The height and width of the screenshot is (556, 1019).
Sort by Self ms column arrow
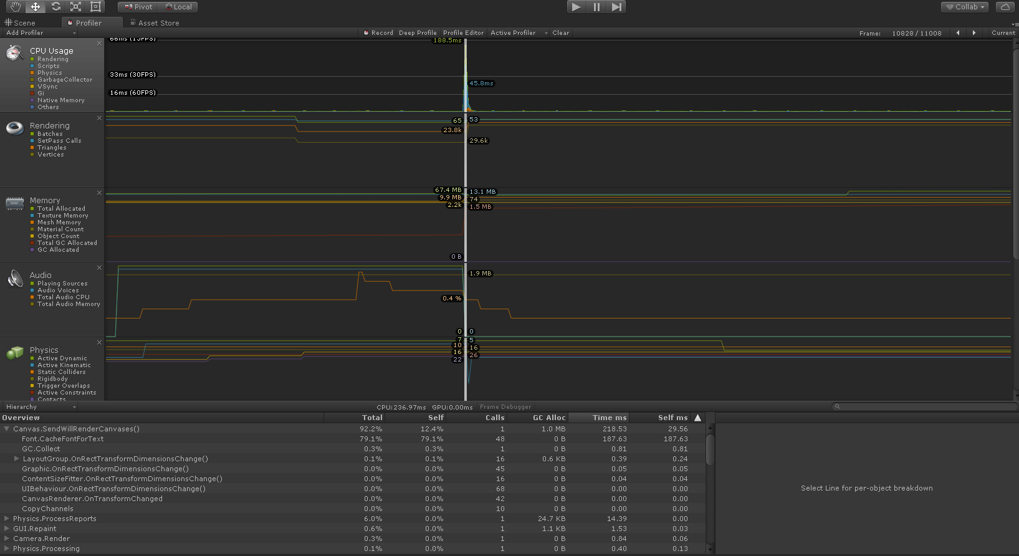(x=698, y=418)
